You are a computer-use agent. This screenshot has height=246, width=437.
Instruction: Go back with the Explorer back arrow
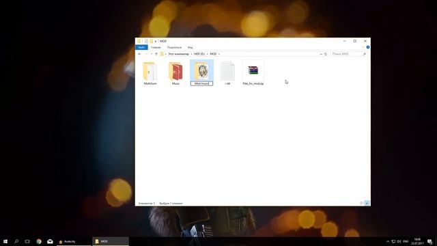click(139, 54)
